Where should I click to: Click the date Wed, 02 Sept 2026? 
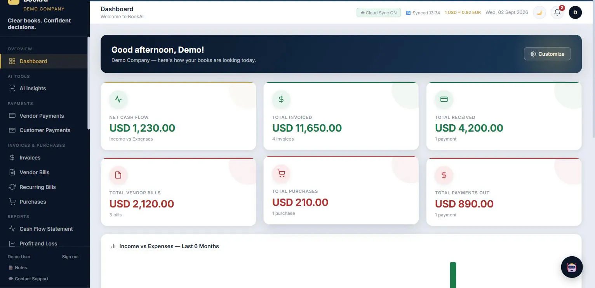(507, 12)
